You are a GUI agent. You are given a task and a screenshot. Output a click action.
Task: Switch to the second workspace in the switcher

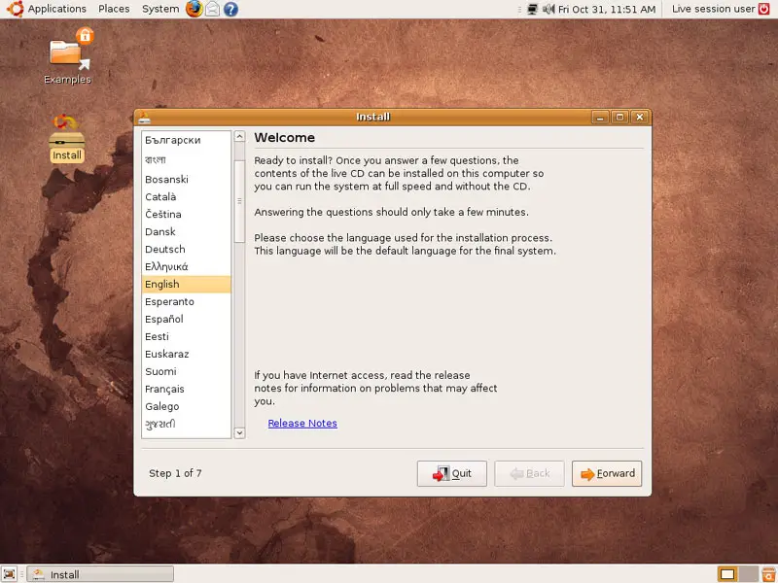pos(749,574)
